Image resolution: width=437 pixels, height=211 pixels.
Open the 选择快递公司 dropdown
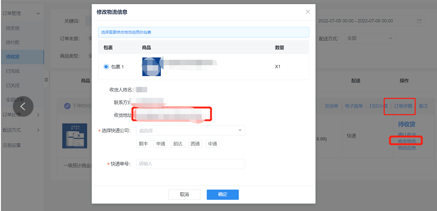click(190, 130)
